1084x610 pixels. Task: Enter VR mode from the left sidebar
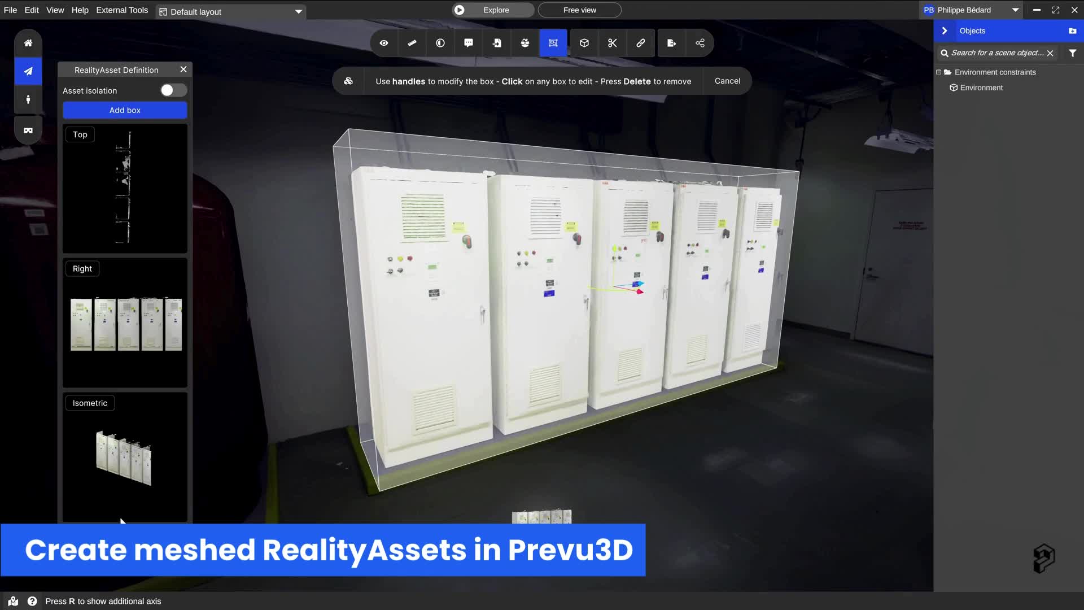[x=28, y=130]
